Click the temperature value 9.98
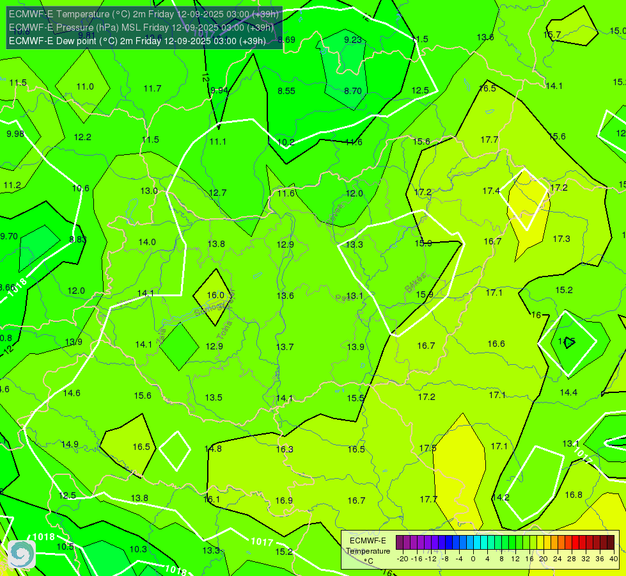Screen dimensions: 626x576 15,134
